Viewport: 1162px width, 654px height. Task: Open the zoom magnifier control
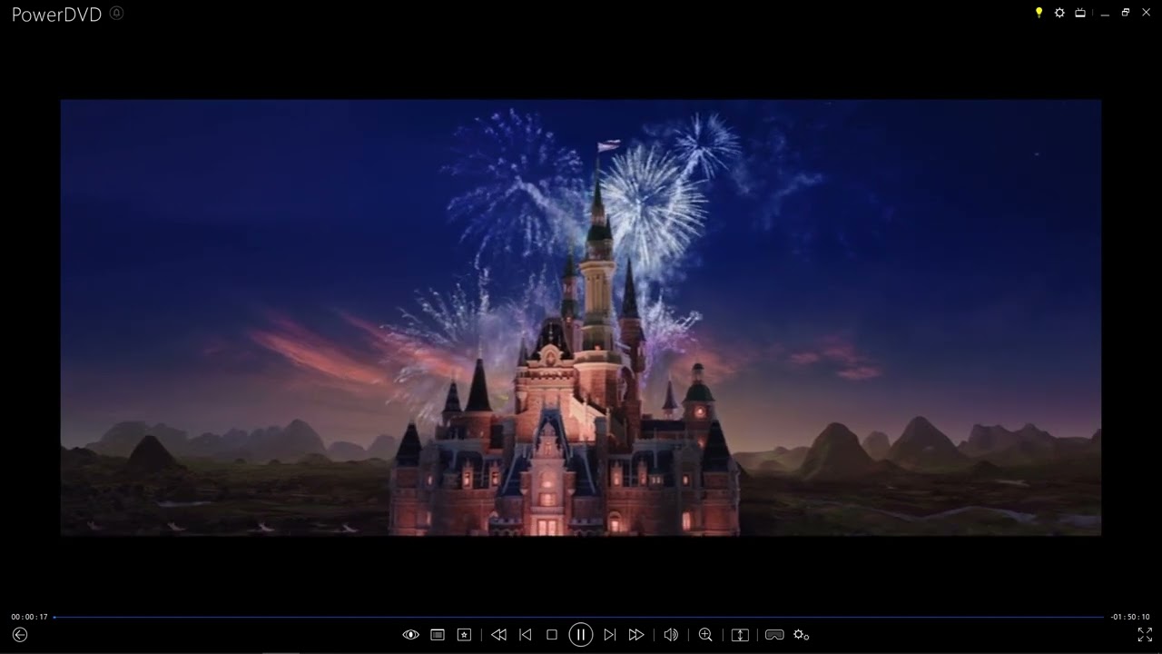(x=705, y=635)
